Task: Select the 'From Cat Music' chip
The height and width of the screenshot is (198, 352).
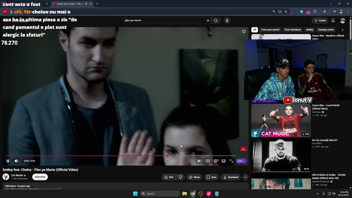Action: (293, 30)
